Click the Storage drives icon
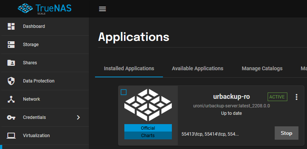 [x=11, y=45]
